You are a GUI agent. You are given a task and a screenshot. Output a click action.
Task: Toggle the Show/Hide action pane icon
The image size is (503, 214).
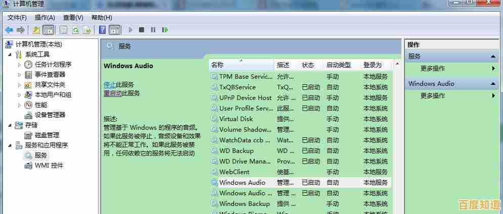(115, 30)
